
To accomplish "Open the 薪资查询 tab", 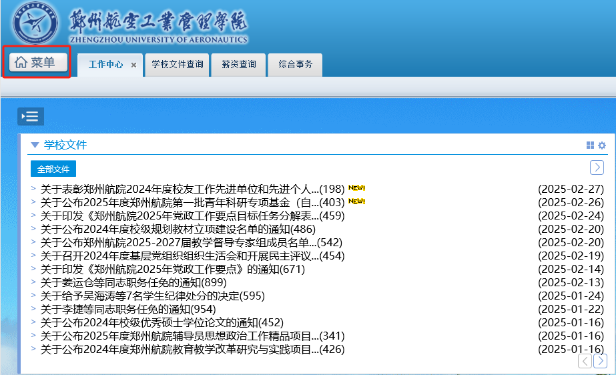I will pos(238,65).
